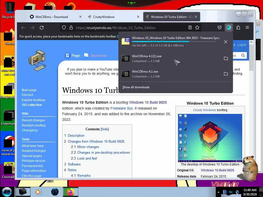This screenshot has width=263, height=197.
Task: Close the downloads panel via toolbar downloads icon
Action: [x=229, y=27]
